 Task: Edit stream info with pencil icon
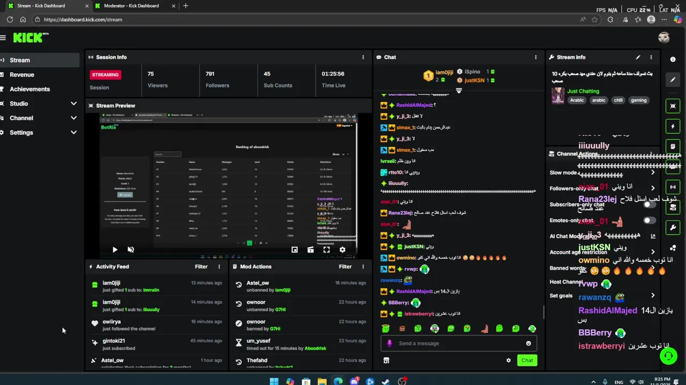[638, 57]
